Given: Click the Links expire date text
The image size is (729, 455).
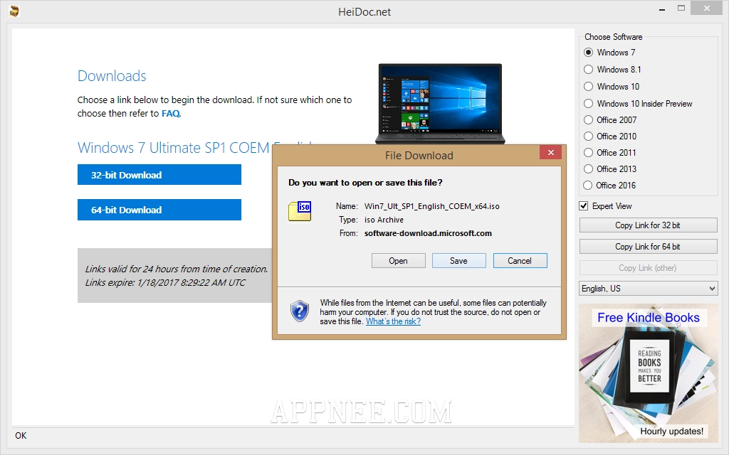Looking at the screenshot, I should point(165,283).
